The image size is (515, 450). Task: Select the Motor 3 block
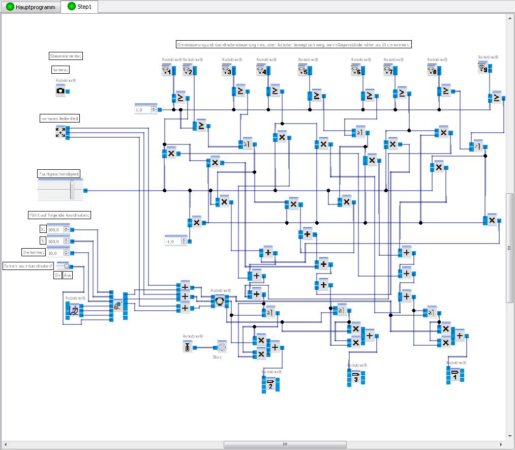[356, 377]
